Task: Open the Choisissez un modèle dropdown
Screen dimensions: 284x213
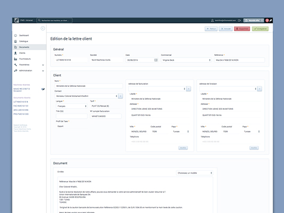Action: tap(194, 173)
